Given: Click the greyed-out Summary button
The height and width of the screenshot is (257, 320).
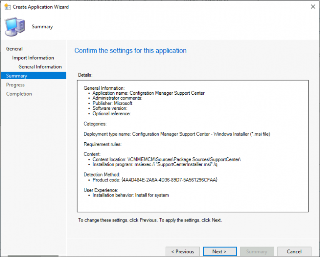Looking at the screenshot, I should click(257, 252).
